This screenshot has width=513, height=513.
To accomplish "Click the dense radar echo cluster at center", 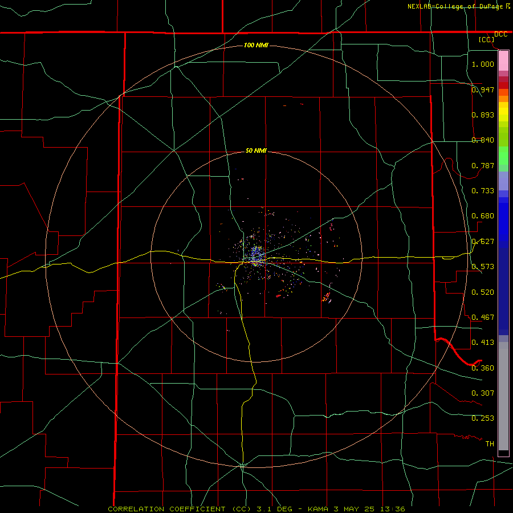I will [256, 255].
